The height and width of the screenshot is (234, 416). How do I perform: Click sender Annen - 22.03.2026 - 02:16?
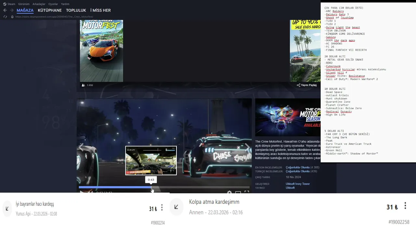(216, 212)
